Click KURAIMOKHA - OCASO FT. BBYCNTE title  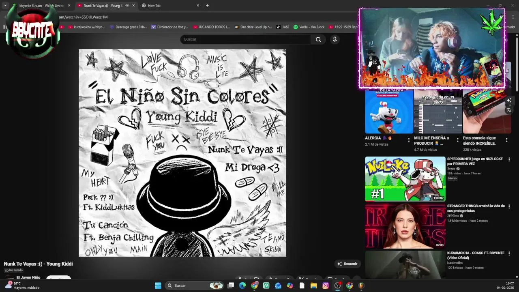[x=476, y=255]
